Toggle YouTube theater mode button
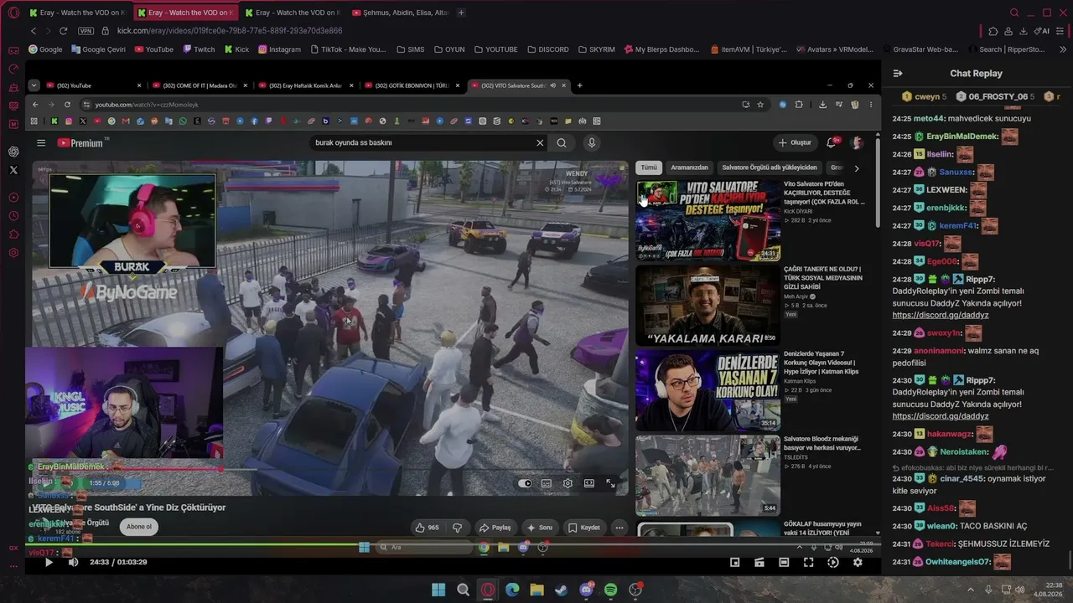1073x603 pixels. tap(589, 483)
